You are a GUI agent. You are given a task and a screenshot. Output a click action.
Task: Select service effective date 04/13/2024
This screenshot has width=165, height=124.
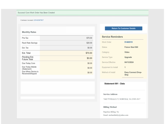point(129,62)
